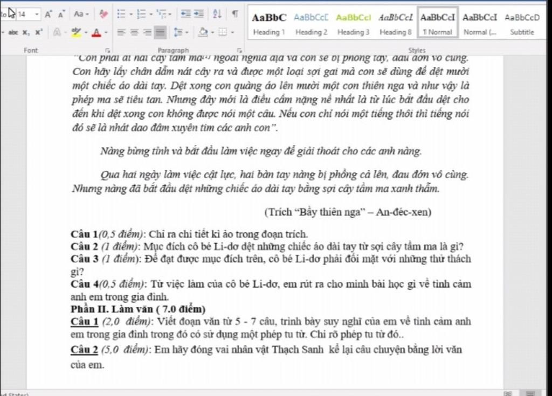Image resolution: width=552 pixels, height=396 pixels.
Task: Click the Shrink Font button
Action: 61,14
